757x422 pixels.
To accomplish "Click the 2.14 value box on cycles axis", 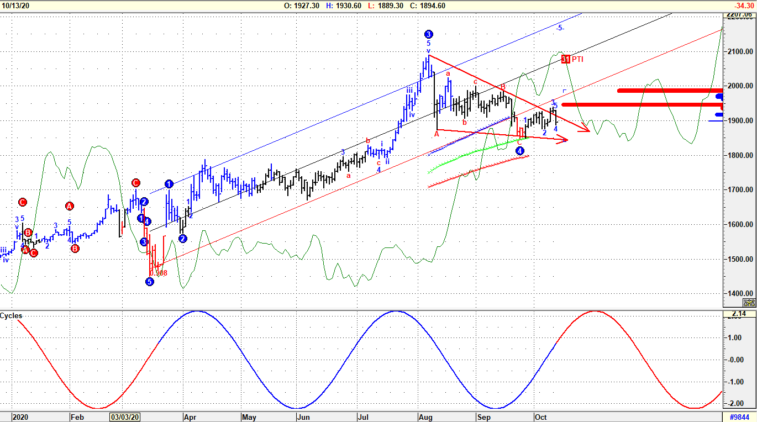I will [x=739, y=315].
